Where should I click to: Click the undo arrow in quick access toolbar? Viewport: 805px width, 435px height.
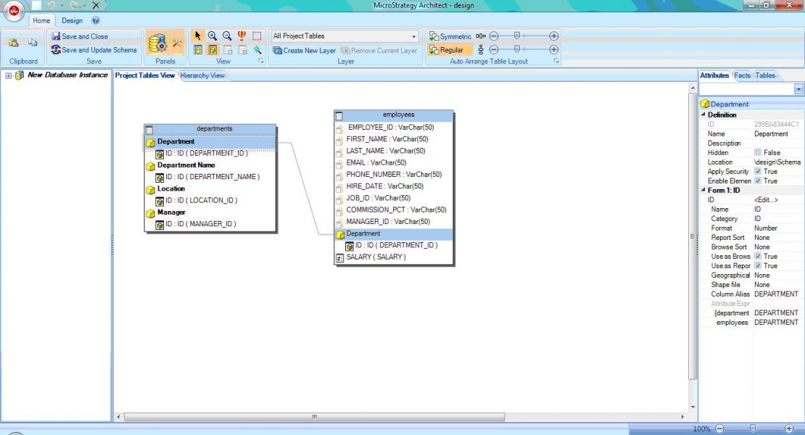[x=51, y=5]
